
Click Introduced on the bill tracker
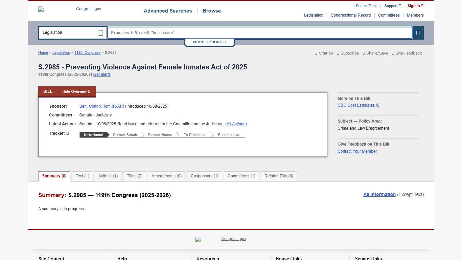pyautogui.click(x=93, y=135)
